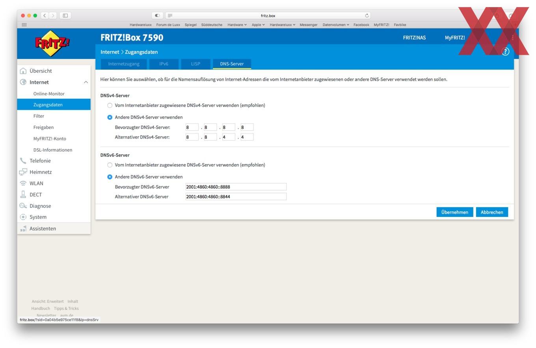Click the Diagnose icon
The height and width of the screenshot is (348, 536).
pyautogui.click(x=23, y=206)
